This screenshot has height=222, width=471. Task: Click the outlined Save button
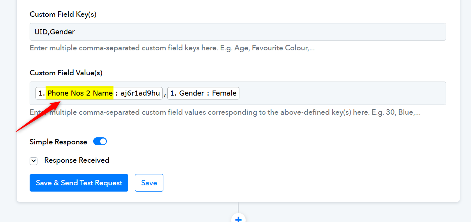(x=149, y=183)
